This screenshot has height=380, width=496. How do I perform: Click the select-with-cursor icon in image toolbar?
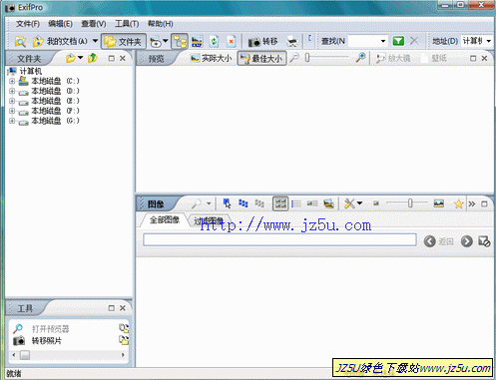click(x=227, y=203)
